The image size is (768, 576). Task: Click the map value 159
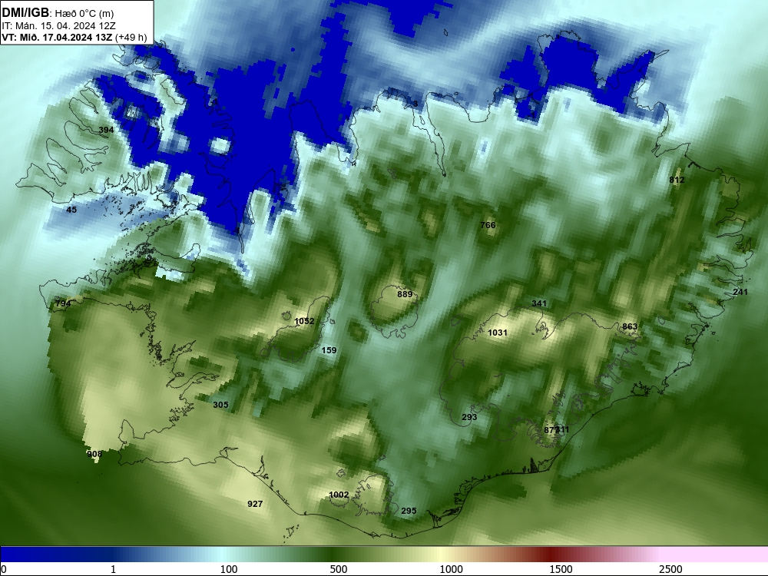point(329,350)
